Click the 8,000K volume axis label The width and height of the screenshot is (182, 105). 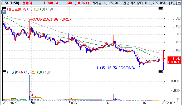click(x=176, y=81)
